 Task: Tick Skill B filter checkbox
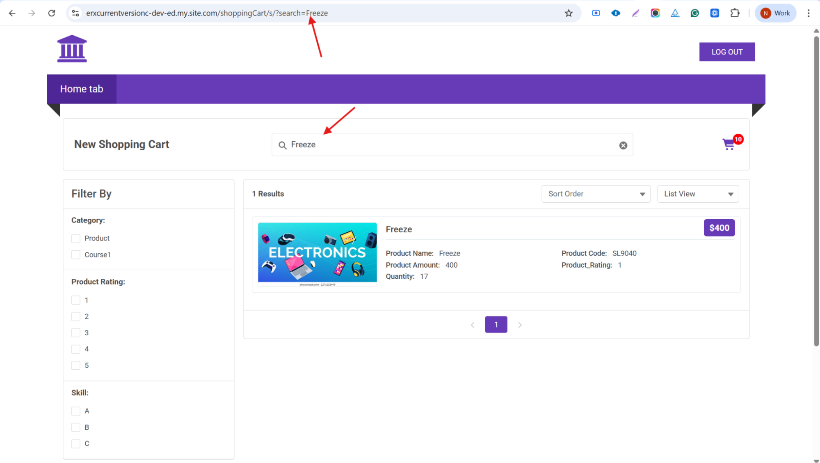pyautogui.click(x=76, y=427)
